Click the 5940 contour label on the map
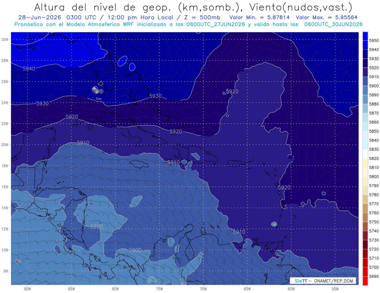Viewport: 380px width, 293px height. pyautogui.click(x=29, y=68)
